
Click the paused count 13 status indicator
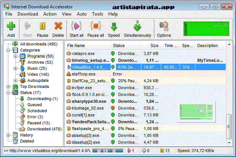click(x=165, y=151)
